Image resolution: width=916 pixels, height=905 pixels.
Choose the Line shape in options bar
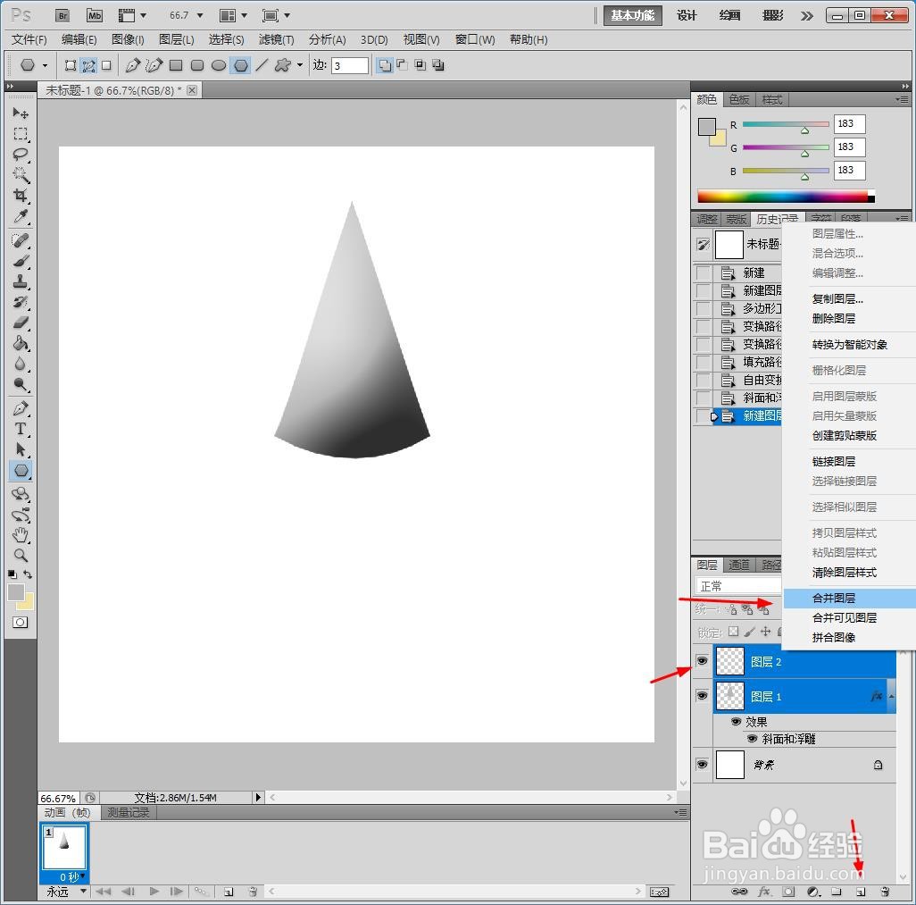coord(262,65)
